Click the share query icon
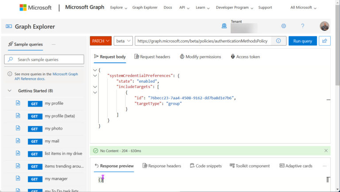Viewport: 340px width, 192px height. point(325,41)
